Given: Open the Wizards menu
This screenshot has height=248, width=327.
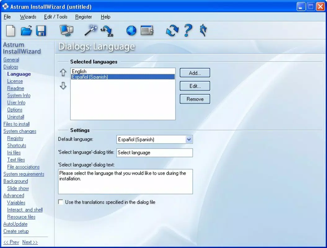Looking at the screenshot, I should click(28, 17).
